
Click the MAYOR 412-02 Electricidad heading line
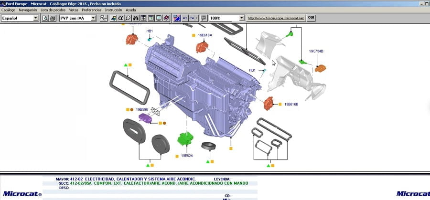[126, 179]
